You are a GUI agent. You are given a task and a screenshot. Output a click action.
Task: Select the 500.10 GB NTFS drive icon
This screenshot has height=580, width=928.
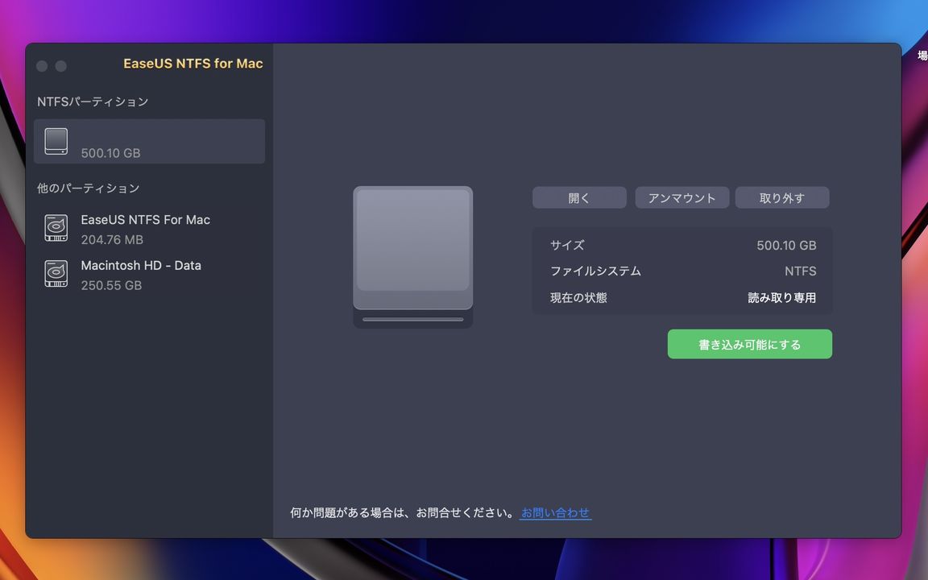(56, 142)
